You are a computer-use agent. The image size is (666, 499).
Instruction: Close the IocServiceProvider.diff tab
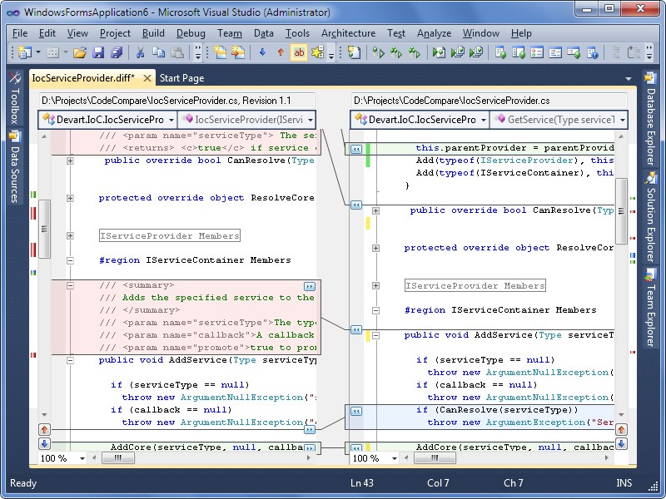coord(147,78)
